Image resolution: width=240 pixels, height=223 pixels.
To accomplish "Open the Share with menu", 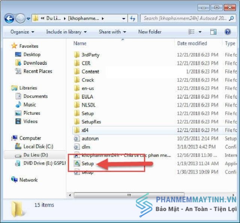I will (x=112, y=32).
